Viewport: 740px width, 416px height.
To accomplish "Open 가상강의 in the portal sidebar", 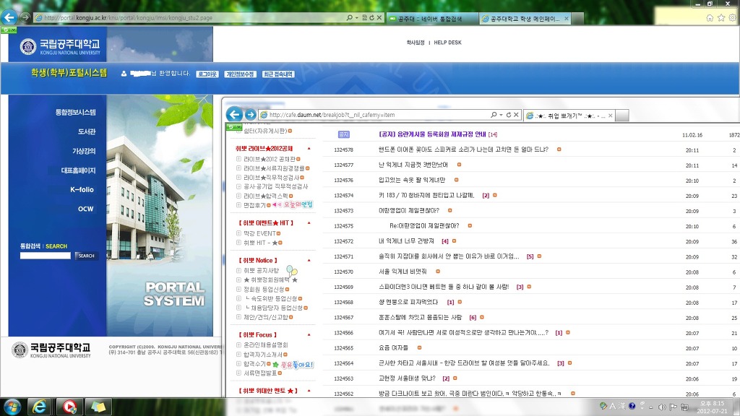I will (x=84, y=151).
